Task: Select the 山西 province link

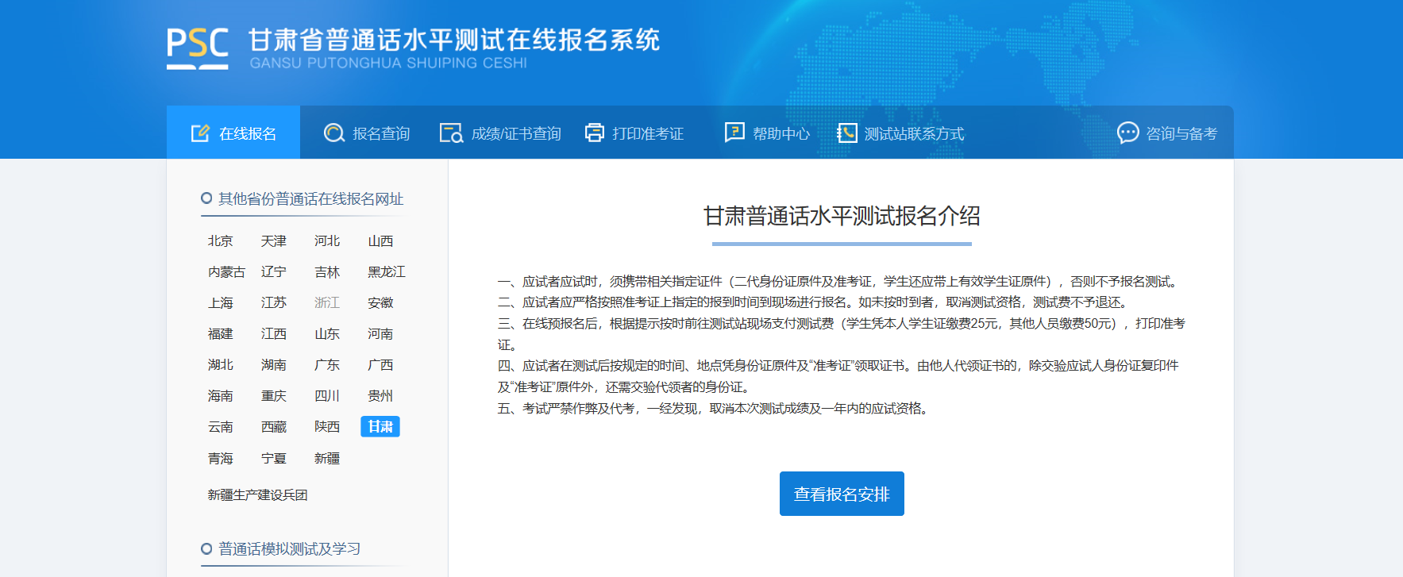Action: (x=380, y=240)
